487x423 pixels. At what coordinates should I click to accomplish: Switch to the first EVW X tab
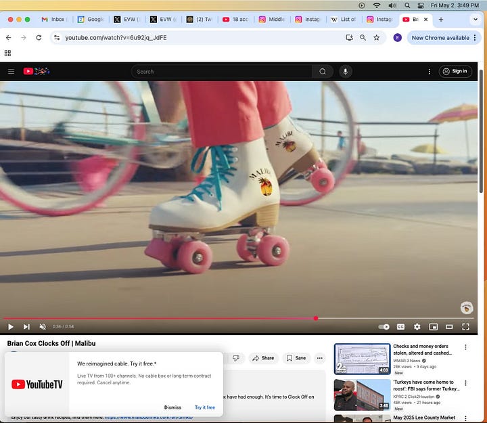point(127,19)
